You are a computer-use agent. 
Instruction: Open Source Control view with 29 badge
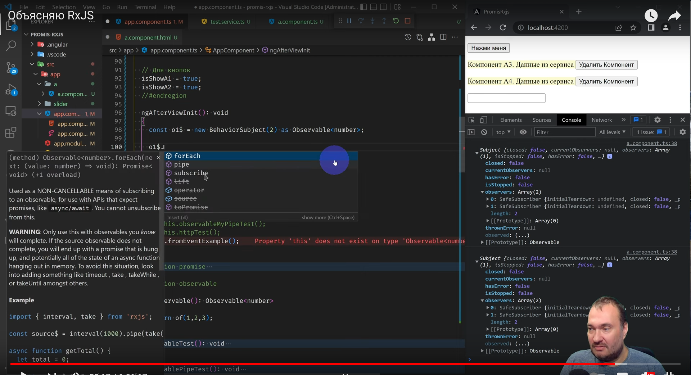coord(11,67)
